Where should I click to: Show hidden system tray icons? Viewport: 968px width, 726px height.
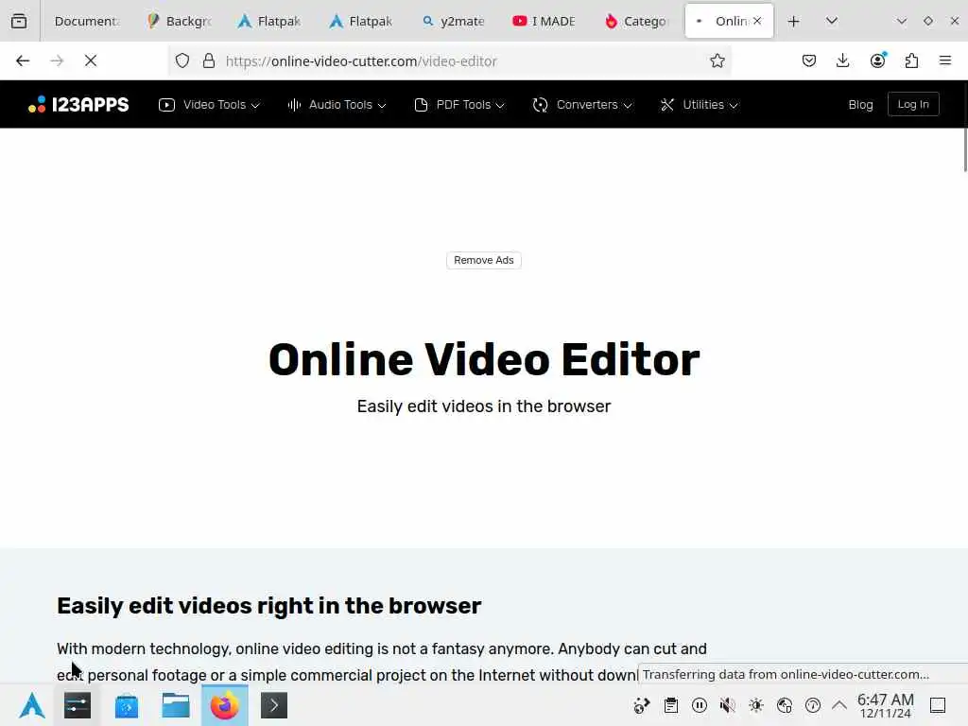click(839, 705)
